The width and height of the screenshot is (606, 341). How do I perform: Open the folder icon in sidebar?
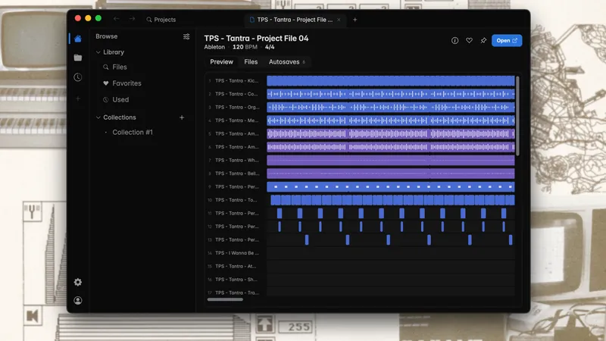click(x=78, y=58)
